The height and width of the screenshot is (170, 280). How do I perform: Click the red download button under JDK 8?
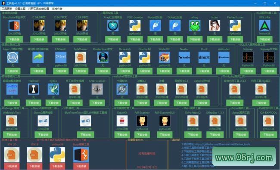(x=34, y=166)
